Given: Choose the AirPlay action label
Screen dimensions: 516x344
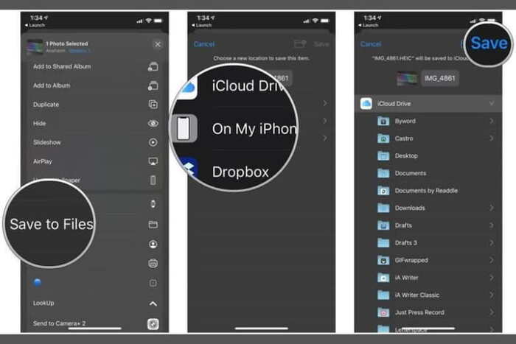Looking at the screenshot, I should coord(43,161).
